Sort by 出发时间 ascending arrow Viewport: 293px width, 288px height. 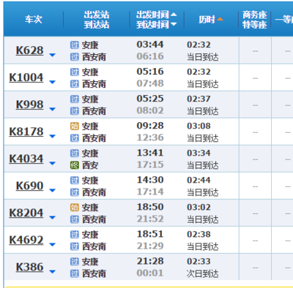[x=174, y=15]
